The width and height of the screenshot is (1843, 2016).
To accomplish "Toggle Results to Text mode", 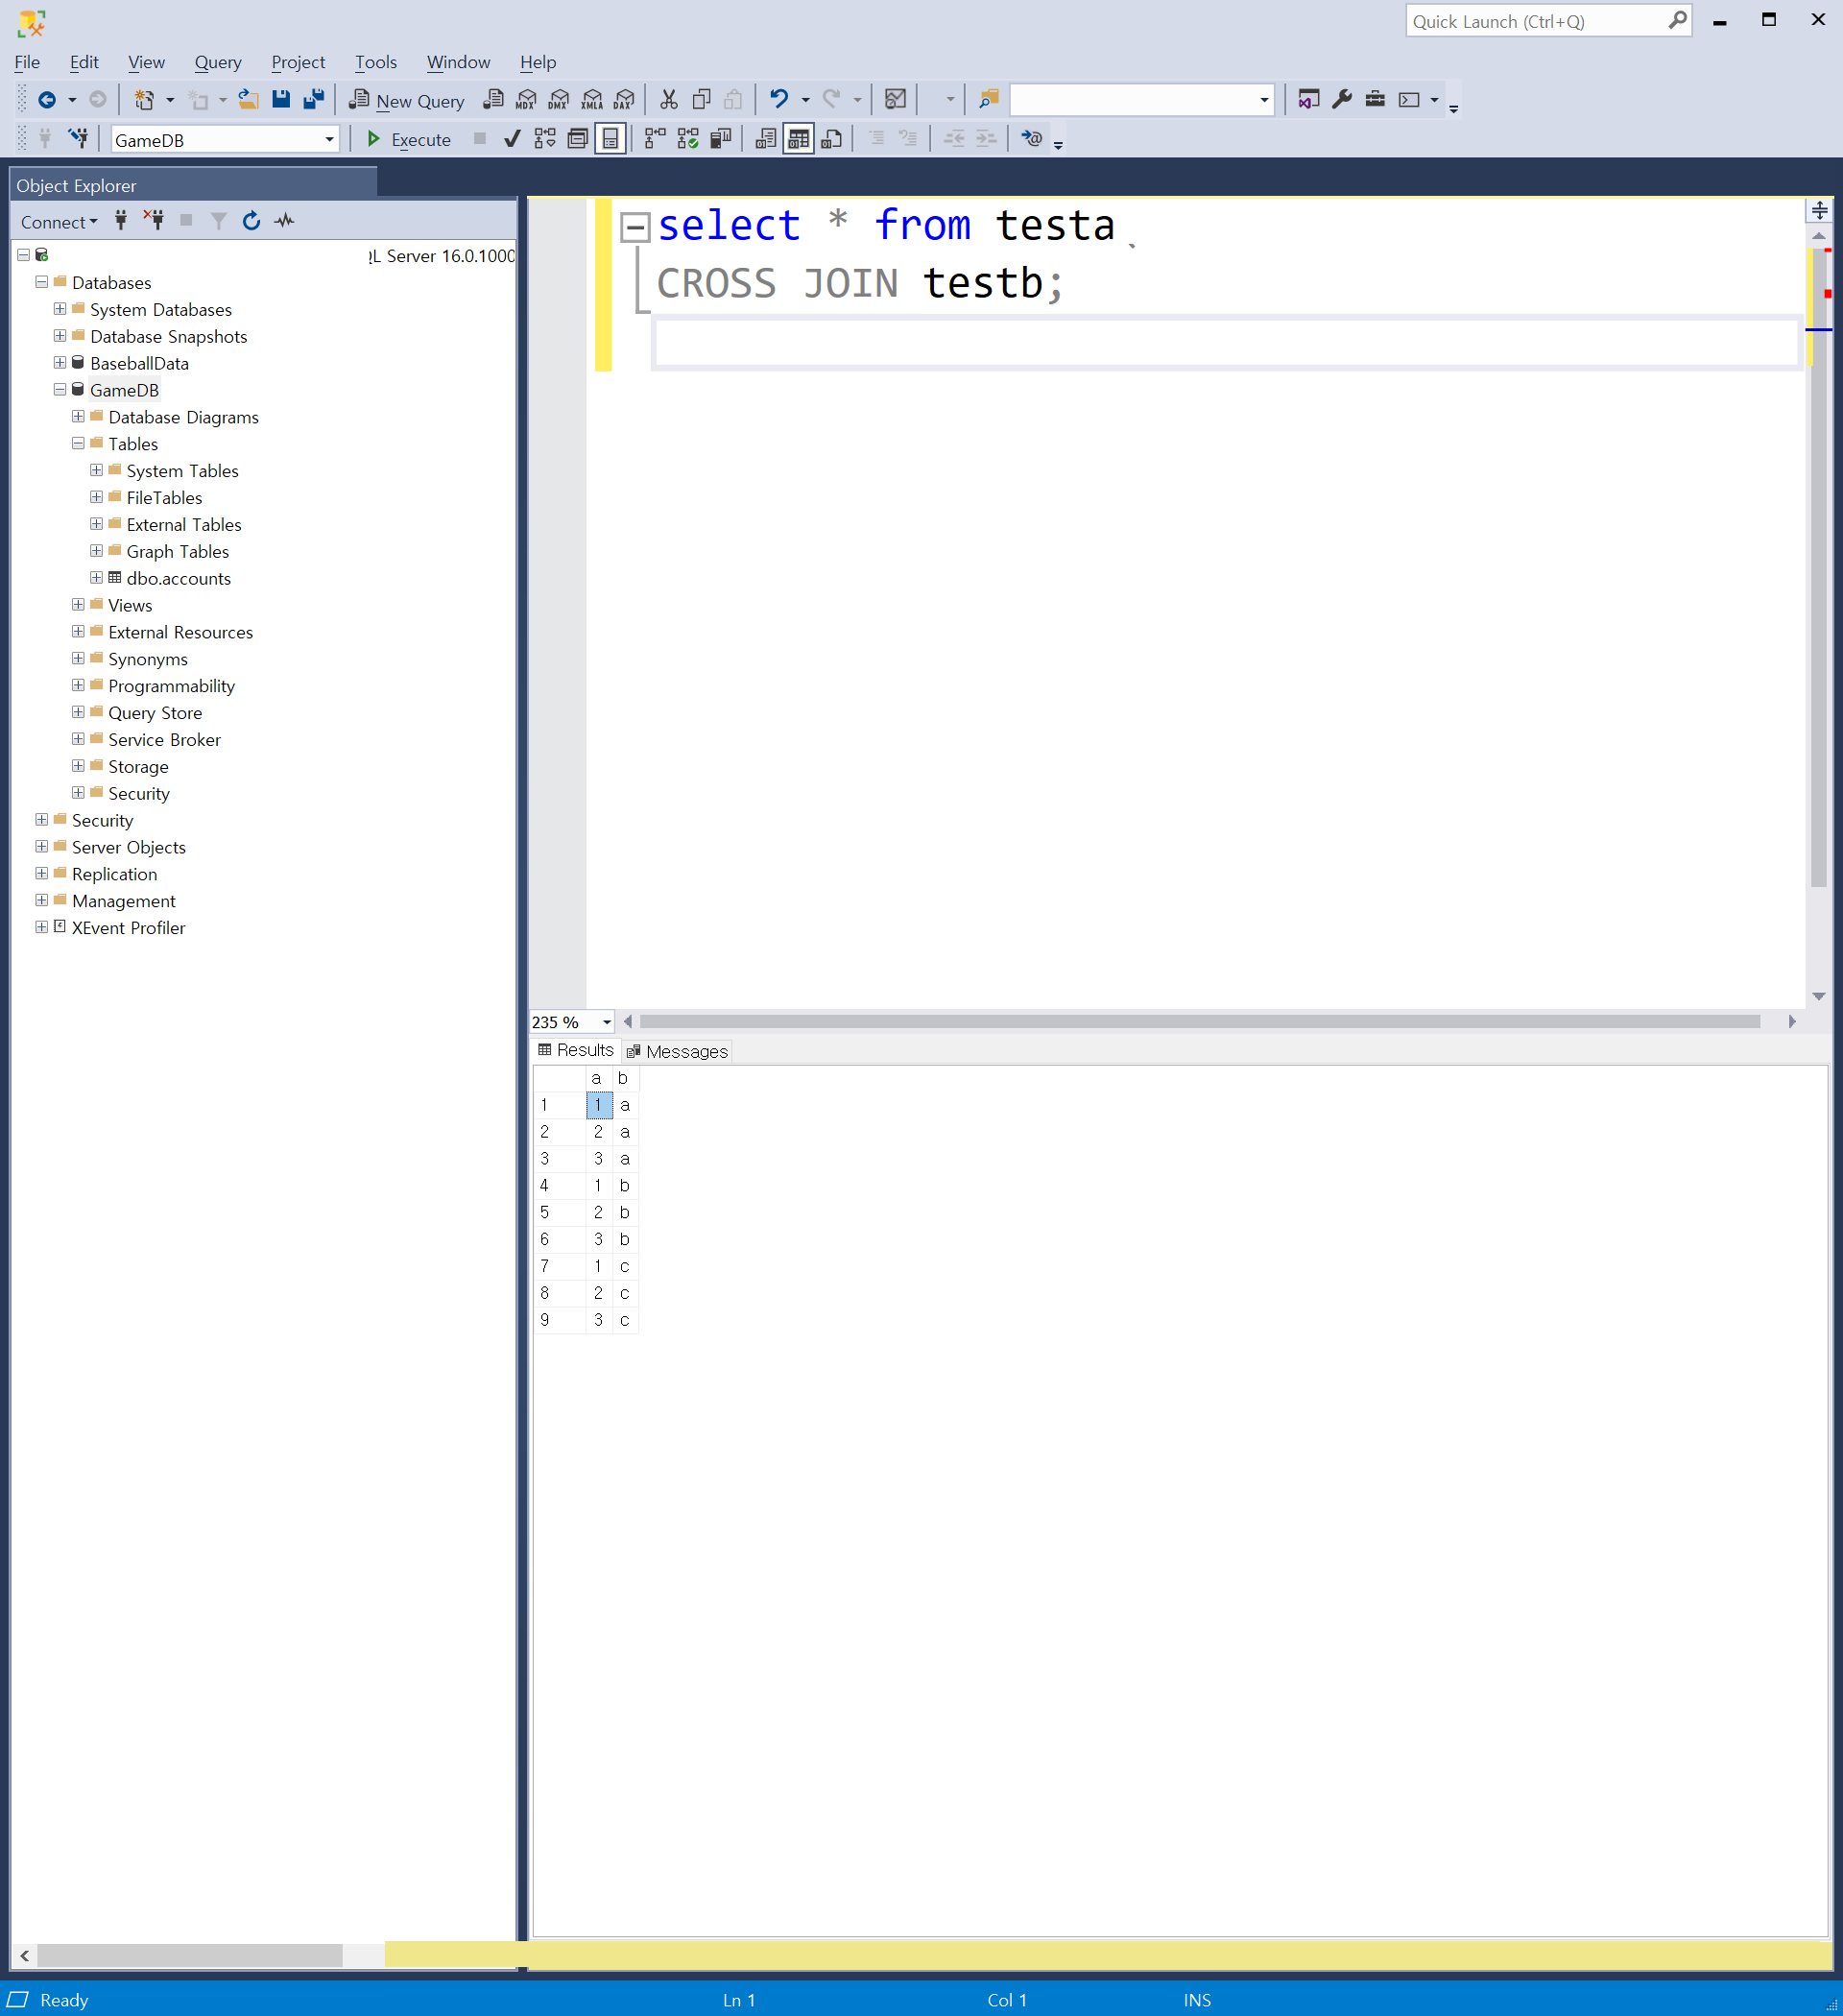I will (765, 139).
